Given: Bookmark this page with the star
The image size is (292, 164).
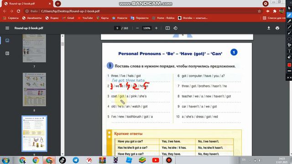Looking at the screenshot, I should tap(259, 11).
